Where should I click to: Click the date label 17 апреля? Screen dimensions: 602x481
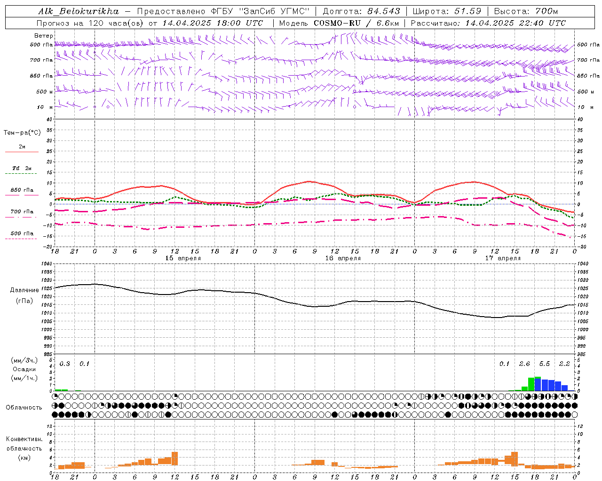pos(503,258)
